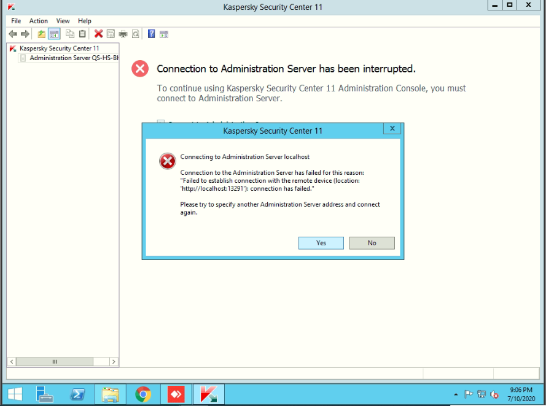Open Google Chrome from the taskbar
The height and width of the screenshot is (406, 546).
(143, 394)
